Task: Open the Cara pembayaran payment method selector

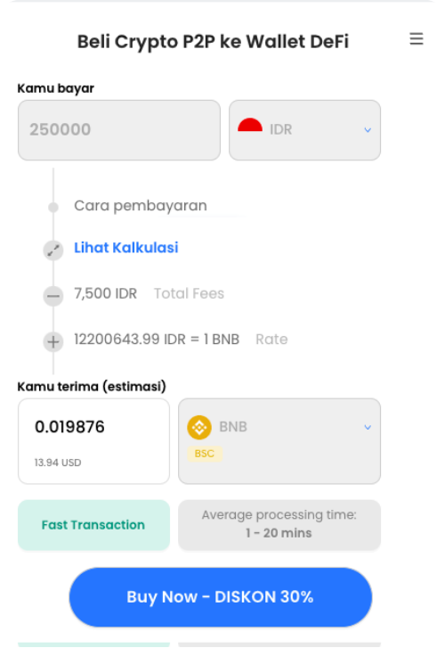Action: point(141,205)
